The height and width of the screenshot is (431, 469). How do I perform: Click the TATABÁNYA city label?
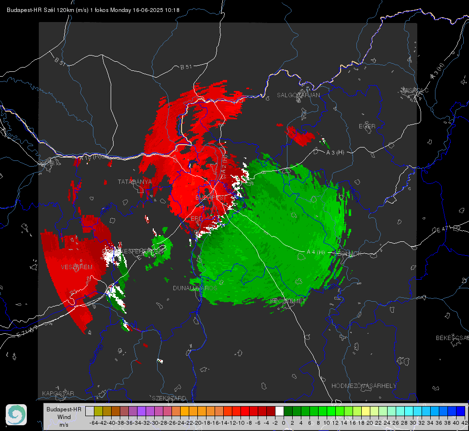(135, 181)
